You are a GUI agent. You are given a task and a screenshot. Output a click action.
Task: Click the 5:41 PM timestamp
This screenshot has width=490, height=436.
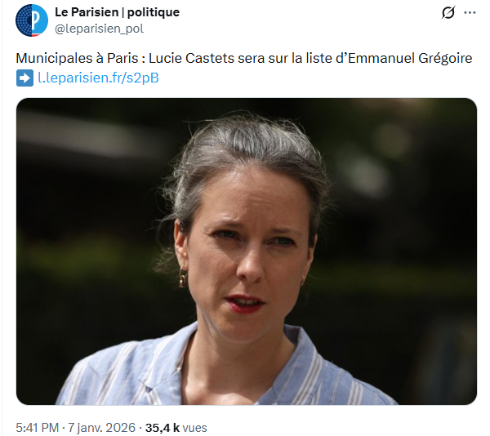tap(38, 428)
